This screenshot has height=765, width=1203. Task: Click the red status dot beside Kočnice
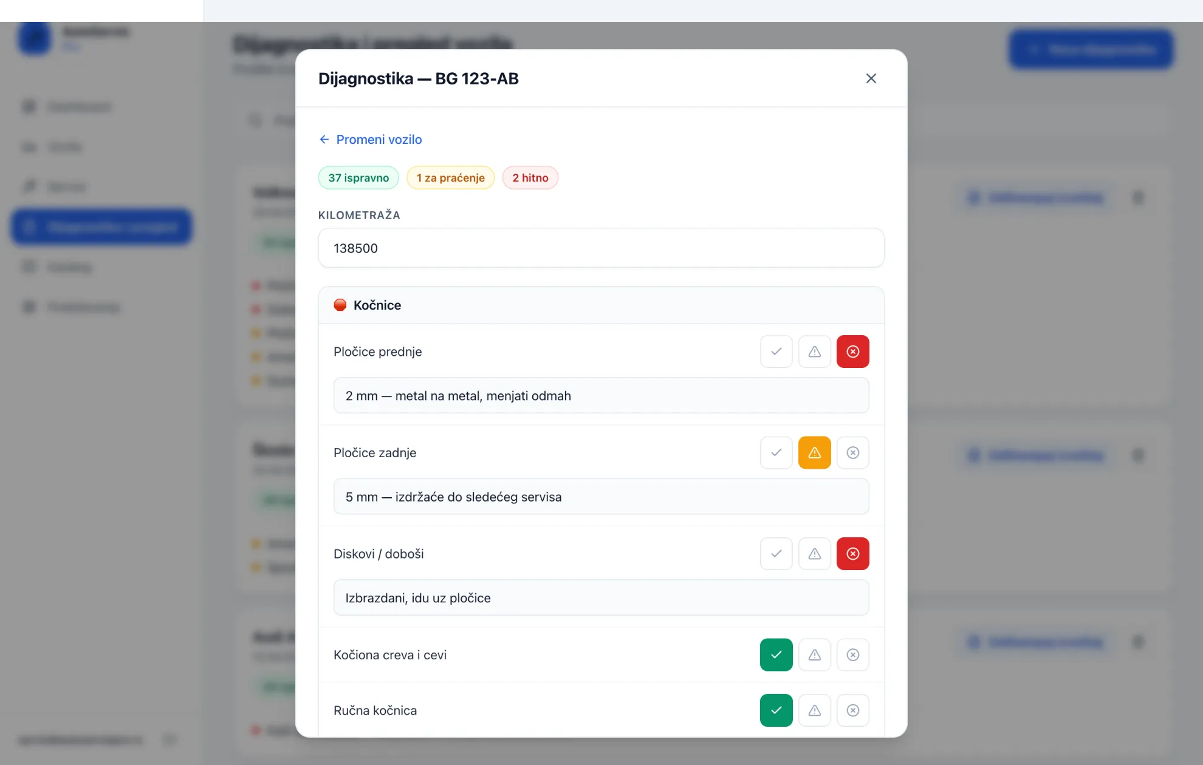tap(340, 305)
